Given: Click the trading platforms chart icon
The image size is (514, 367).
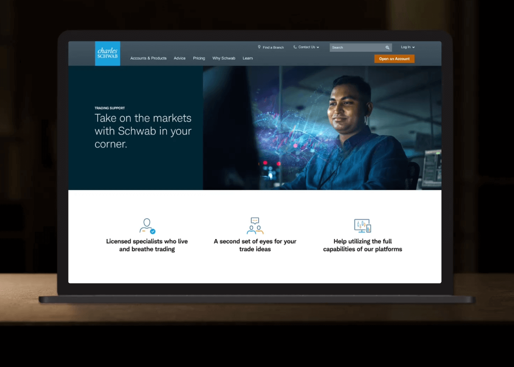Looking at the screenshot, I should click(363, 226).
